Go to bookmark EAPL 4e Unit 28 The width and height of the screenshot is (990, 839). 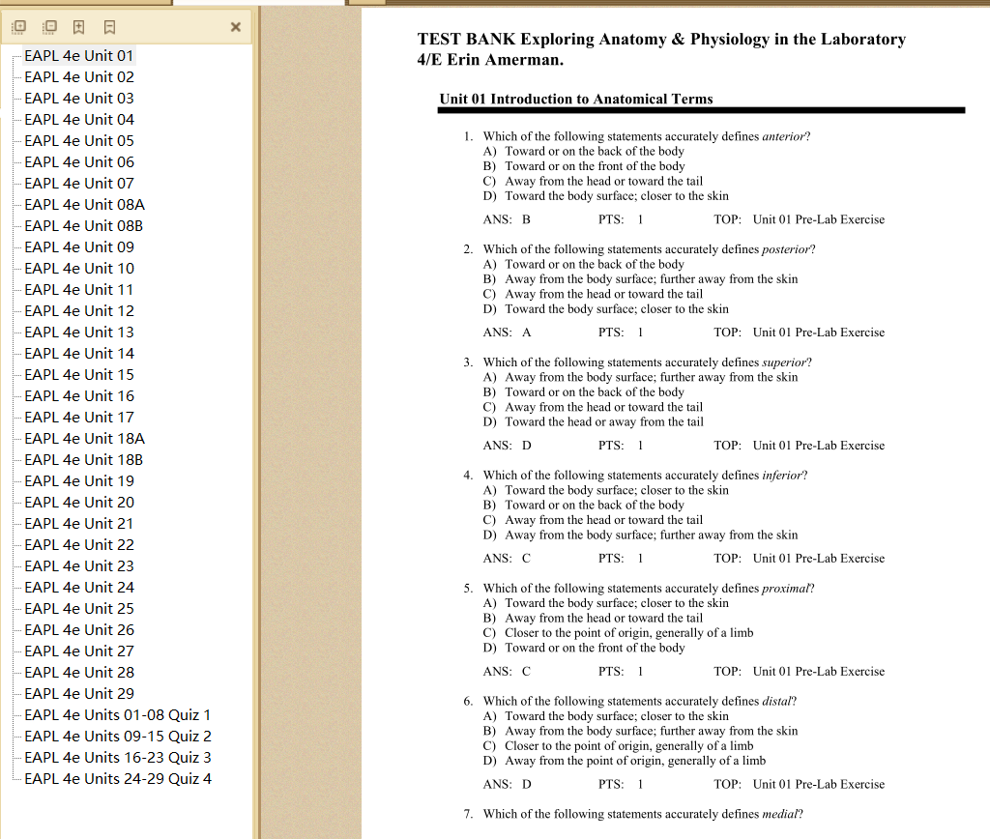click(x=79, y=673)
